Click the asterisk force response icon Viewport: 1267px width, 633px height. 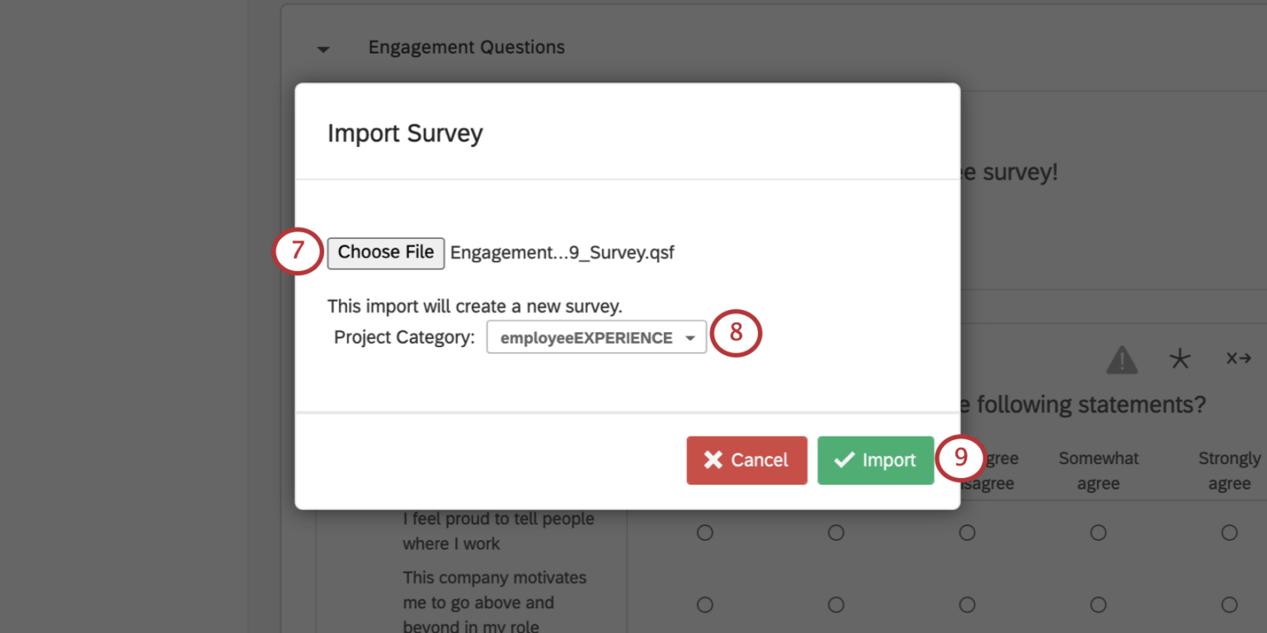1180,358
